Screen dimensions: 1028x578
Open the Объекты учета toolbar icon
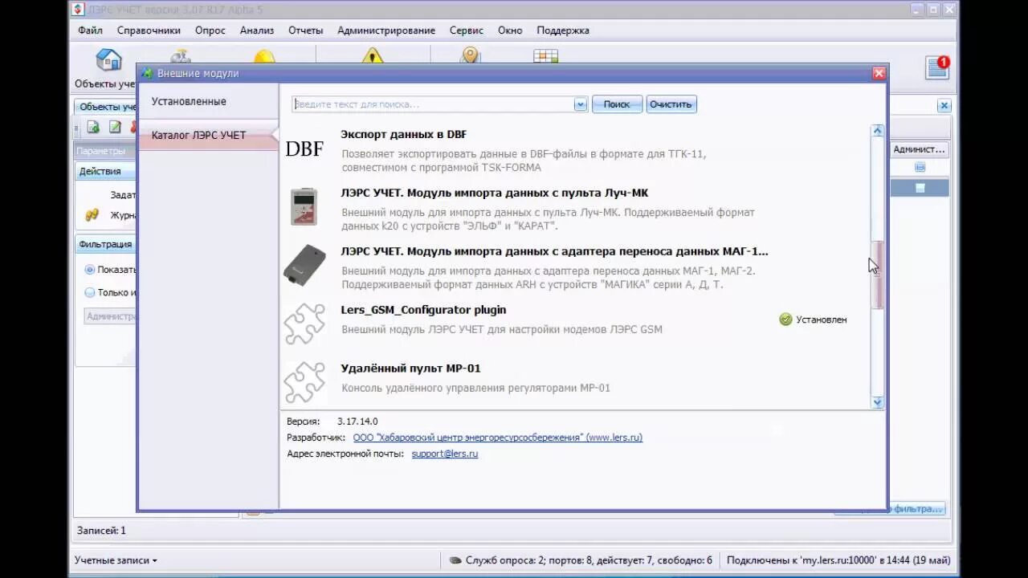pyautogui.click(x=108, y=61)
